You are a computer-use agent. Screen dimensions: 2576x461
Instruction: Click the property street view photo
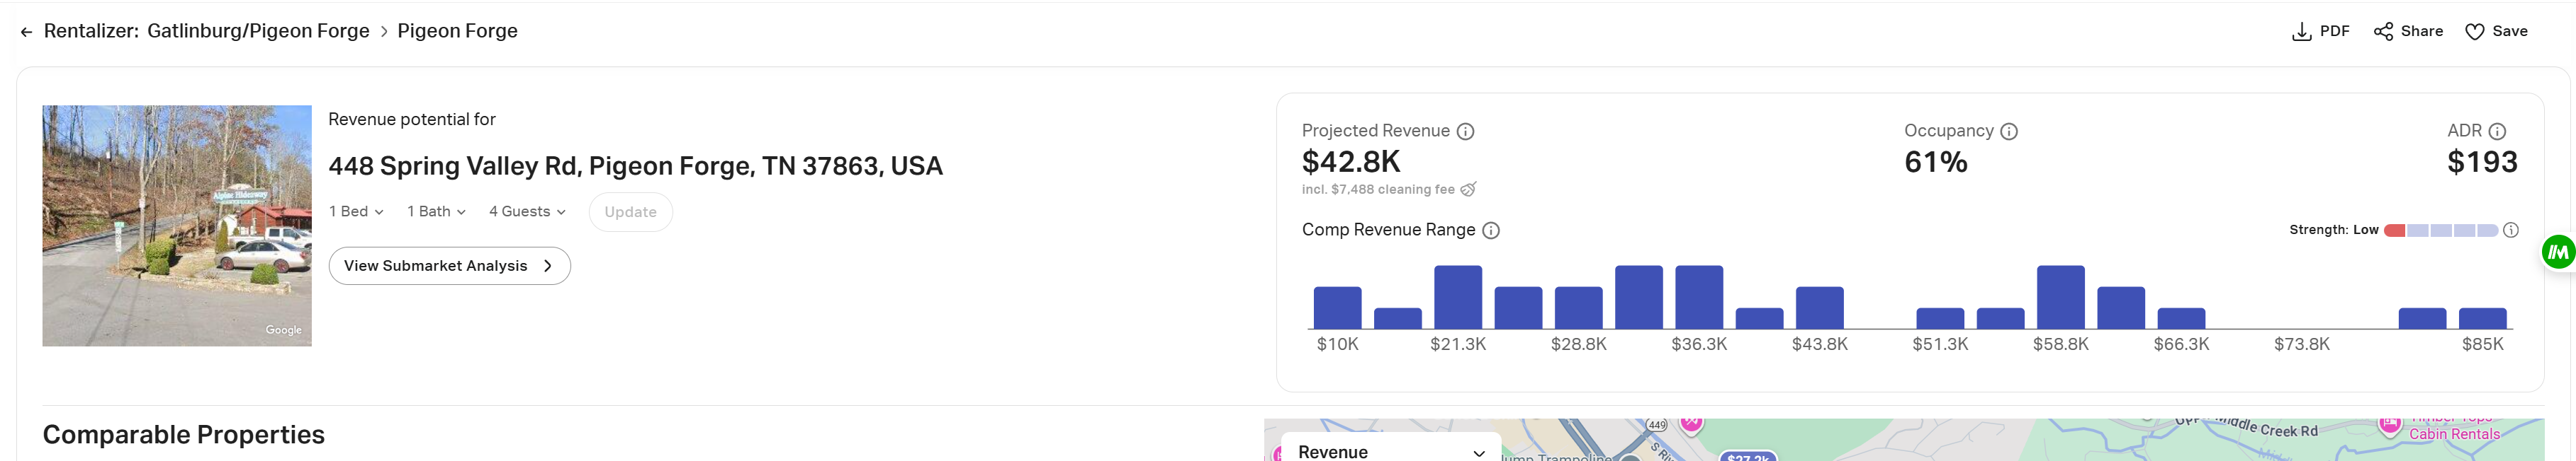[177, 226]
